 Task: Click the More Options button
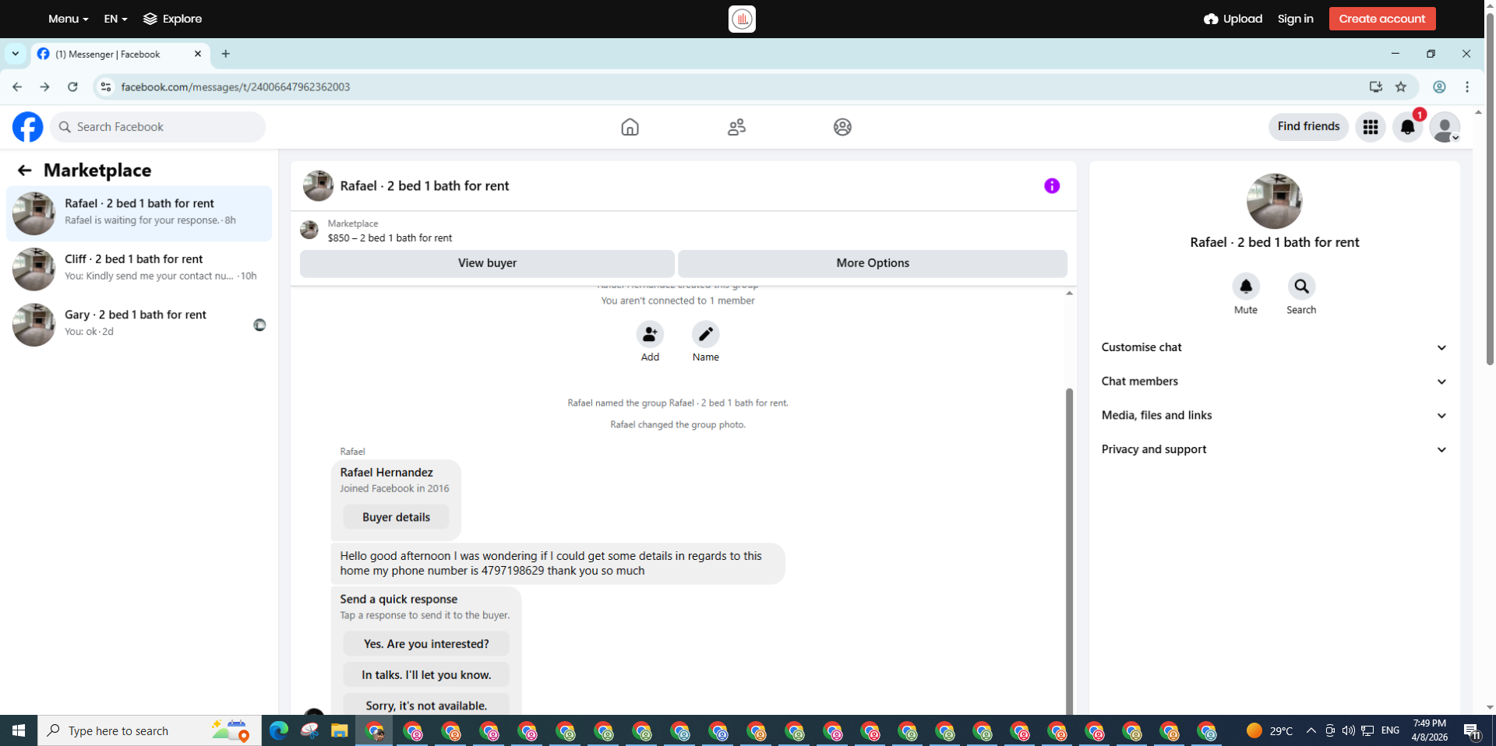(873, 263)
